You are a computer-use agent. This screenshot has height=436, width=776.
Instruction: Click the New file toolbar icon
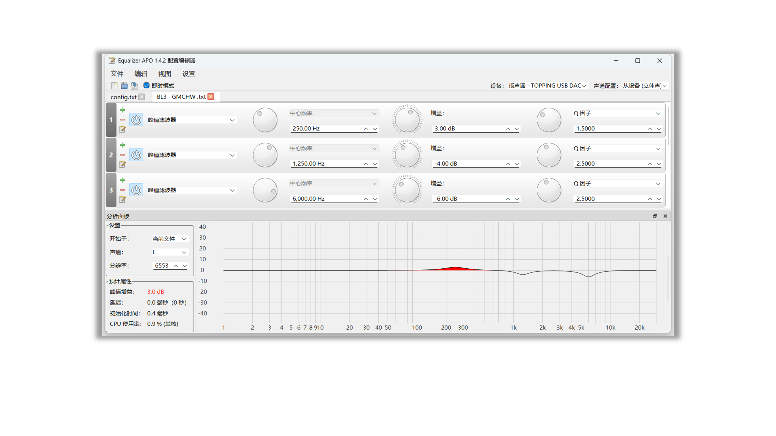[114, 86]
